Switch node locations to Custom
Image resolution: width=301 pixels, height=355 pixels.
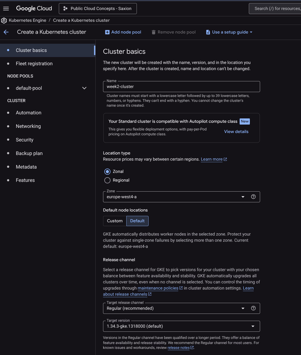(115, 221)
